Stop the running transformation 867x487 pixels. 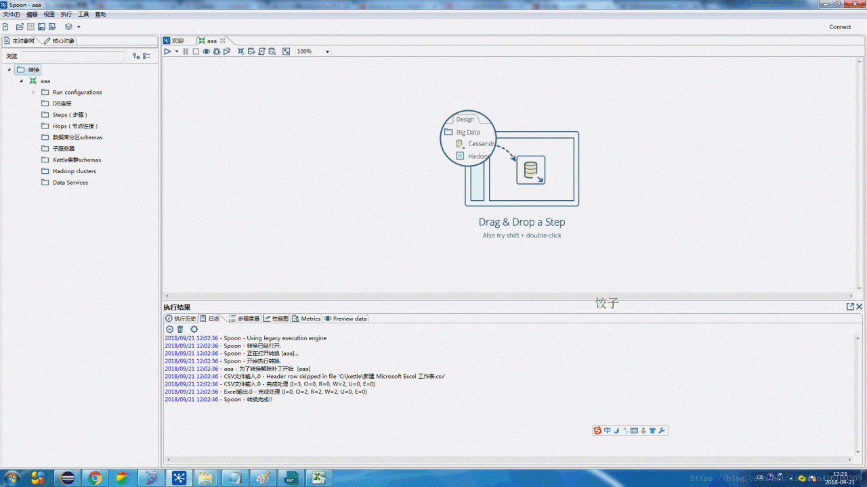[196, 51]
